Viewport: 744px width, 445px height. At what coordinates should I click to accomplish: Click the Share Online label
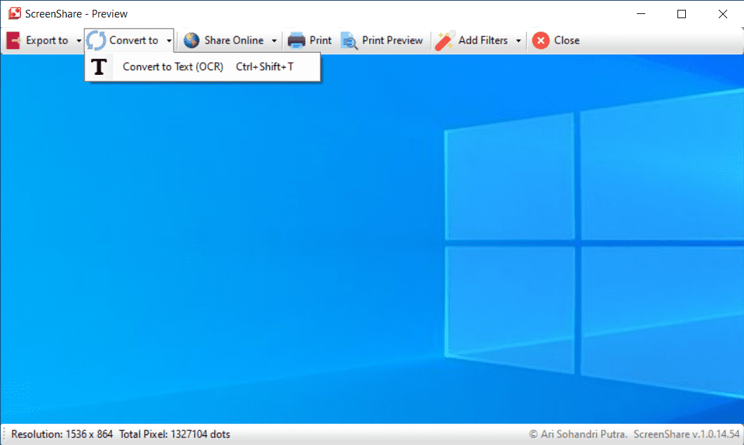coord(234,41)
